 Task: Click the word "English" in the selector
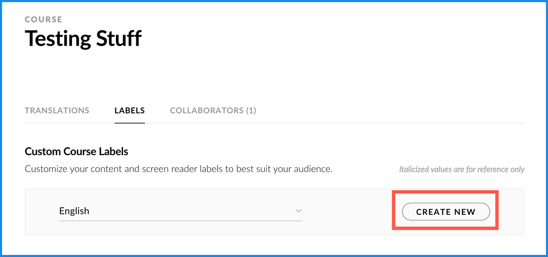(x=74, y=211)
